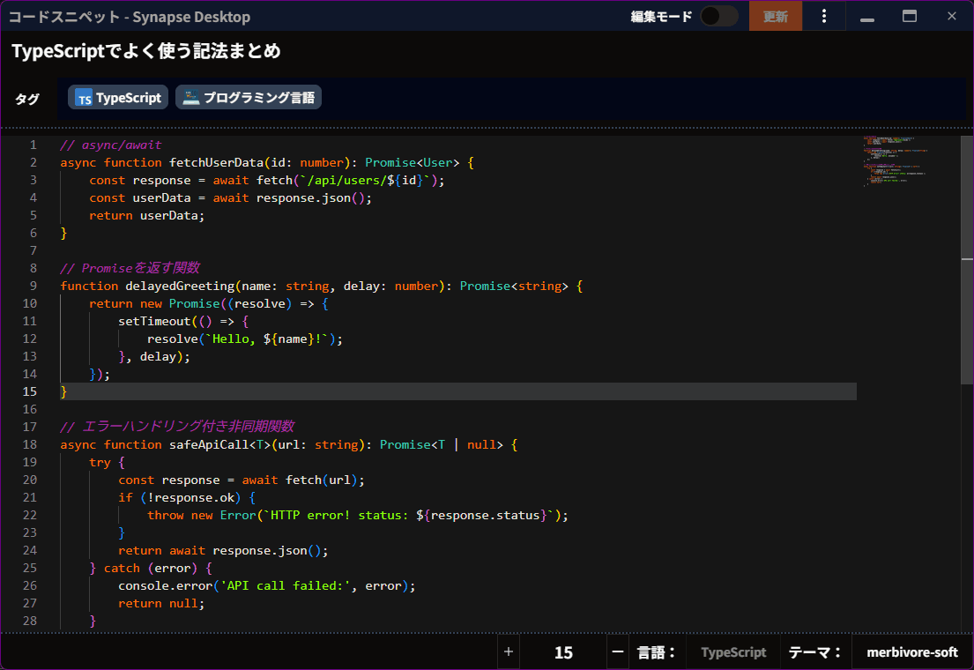
Task: Click the TypeScript tag icon
Action: [85, 98]
